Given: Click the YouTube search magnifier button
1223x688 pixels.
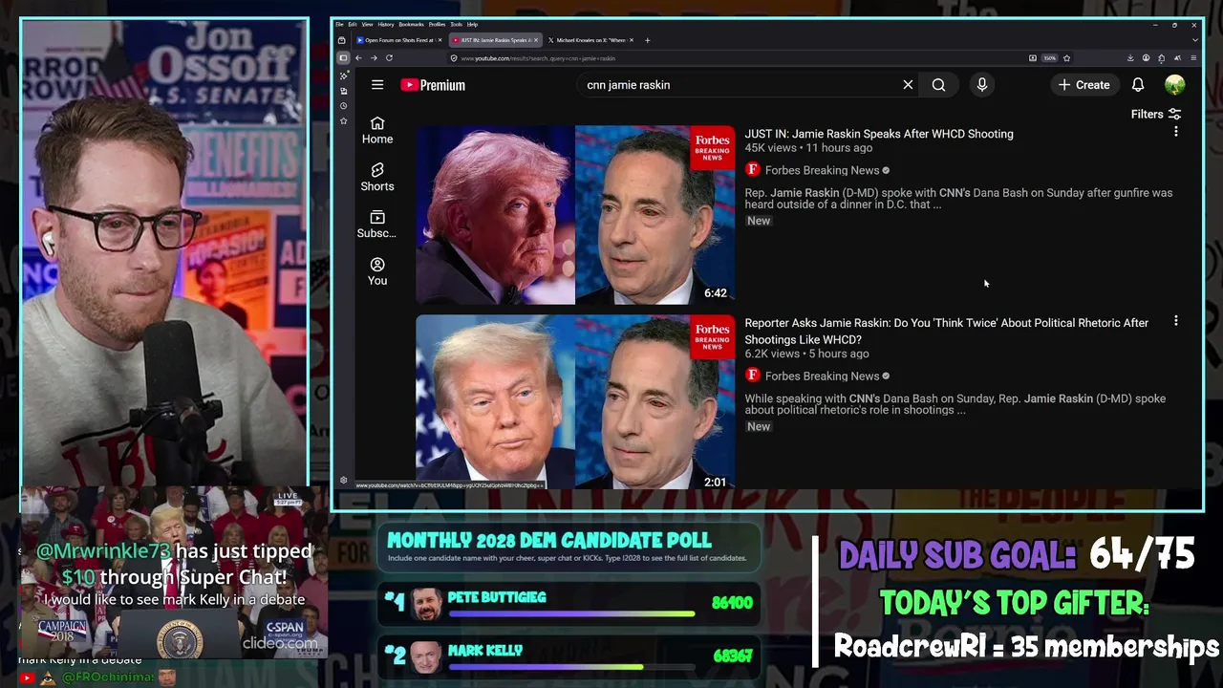Looking at the screenshot, I should [938, 85].
